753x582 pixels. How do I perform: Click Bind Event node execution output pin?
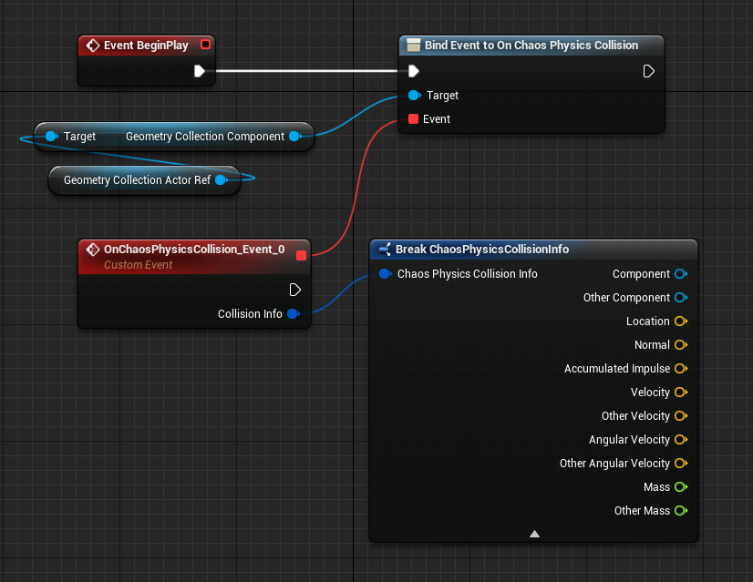pos(649,71)
